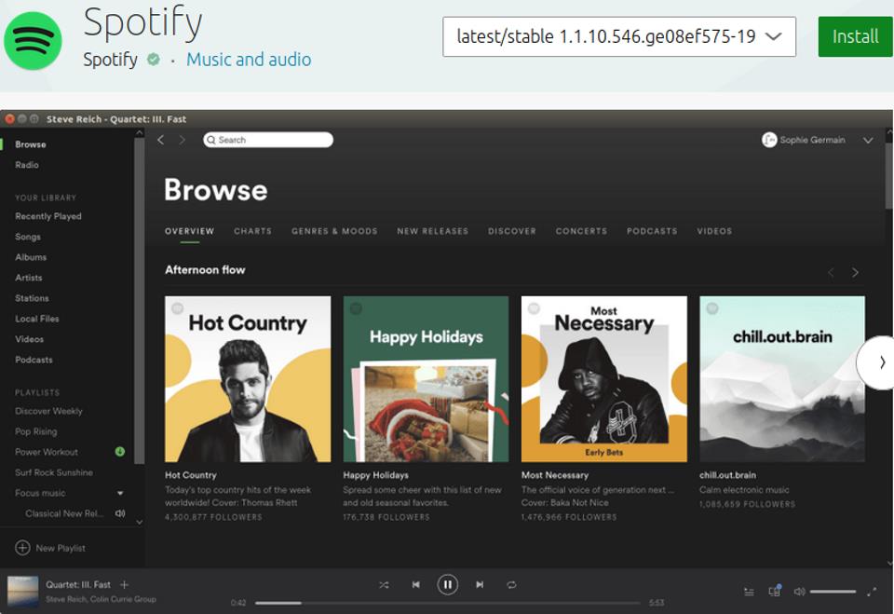The image size is (894, 614).
Task: Go back with the left arrow
Action: [x=161, y=140]
